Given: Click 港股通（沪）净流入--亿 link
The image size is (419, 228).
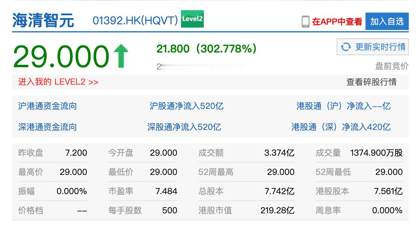Looking at the screenshot, I should coord(344,106).
